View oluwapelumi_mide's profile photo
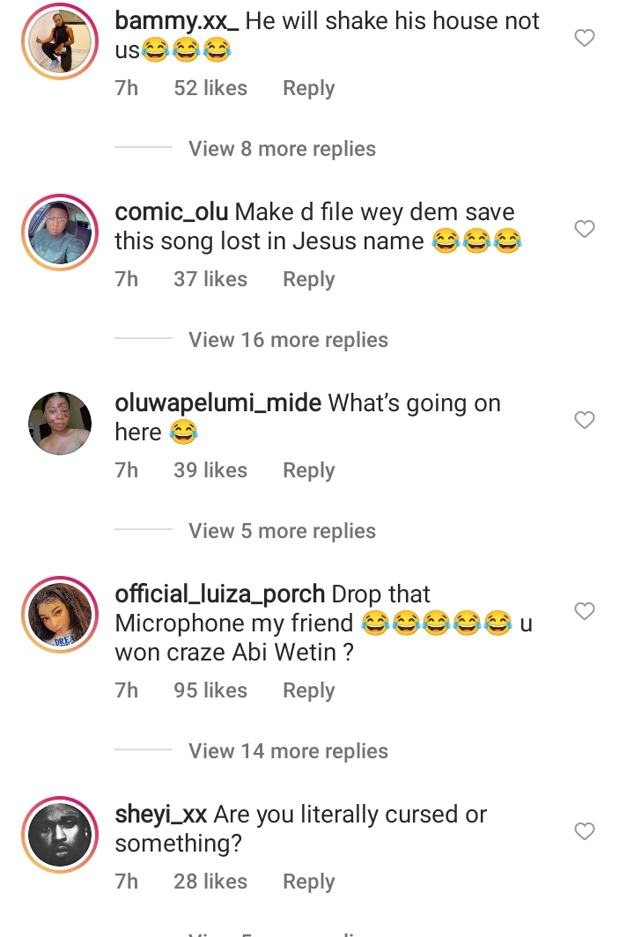 coord(60,424)
